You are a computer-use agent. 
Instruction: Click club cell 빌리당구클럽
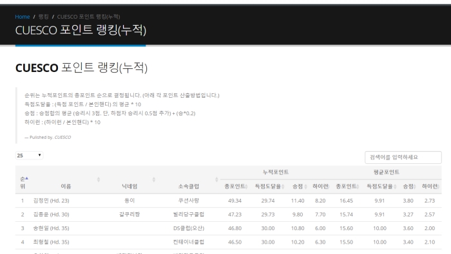188,214
